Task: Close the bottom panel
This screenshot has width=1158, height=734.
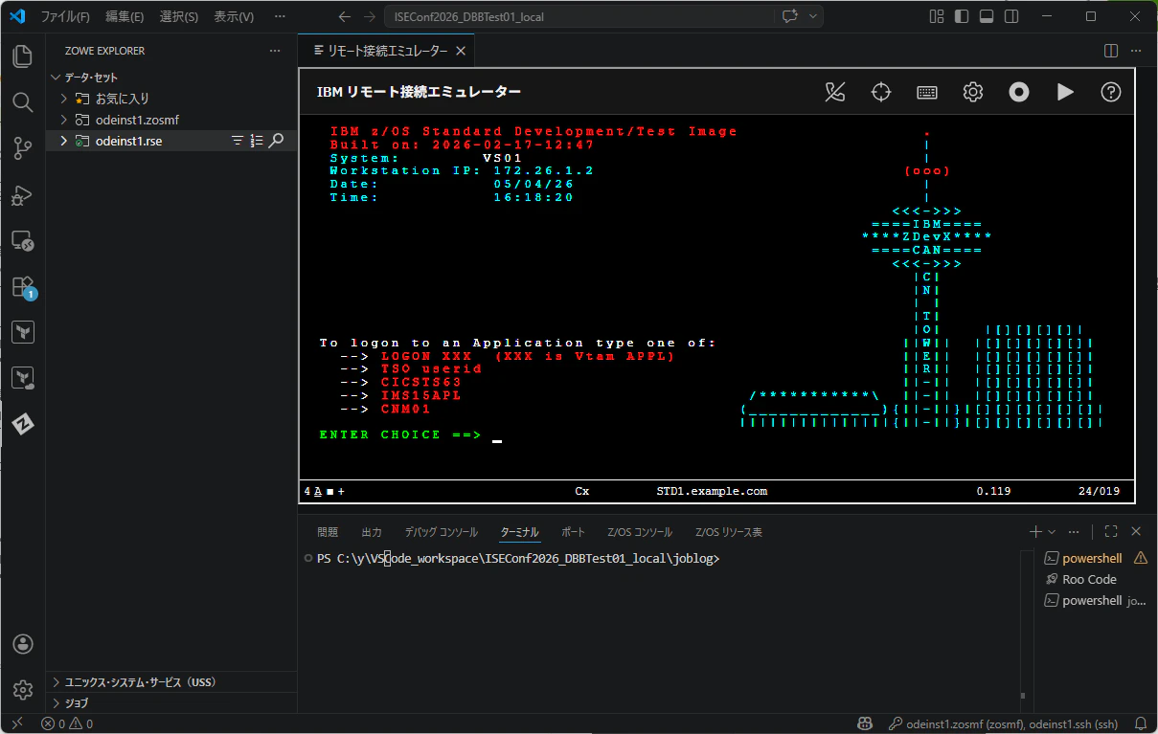Action: 1136,531
